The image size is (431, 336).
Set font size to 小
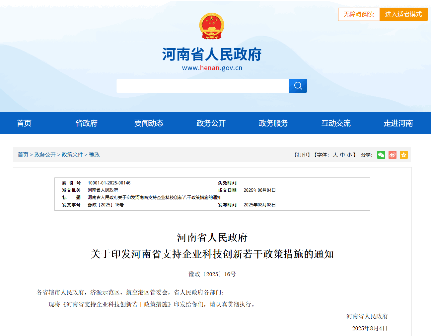(x=349, y=155)
